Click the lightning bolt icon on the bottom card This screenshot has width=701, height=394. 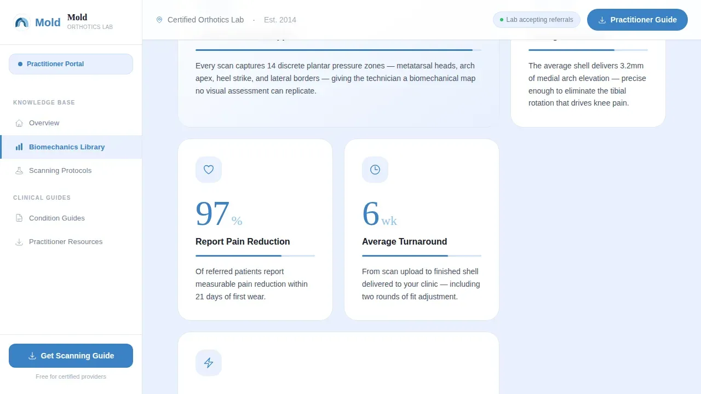(209, 363)
